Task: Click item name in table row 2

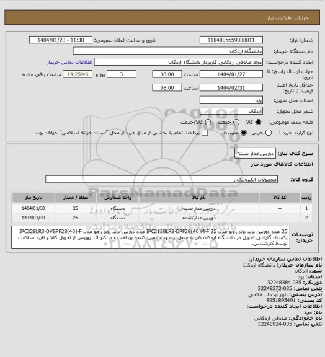Action: click(198, 218)
